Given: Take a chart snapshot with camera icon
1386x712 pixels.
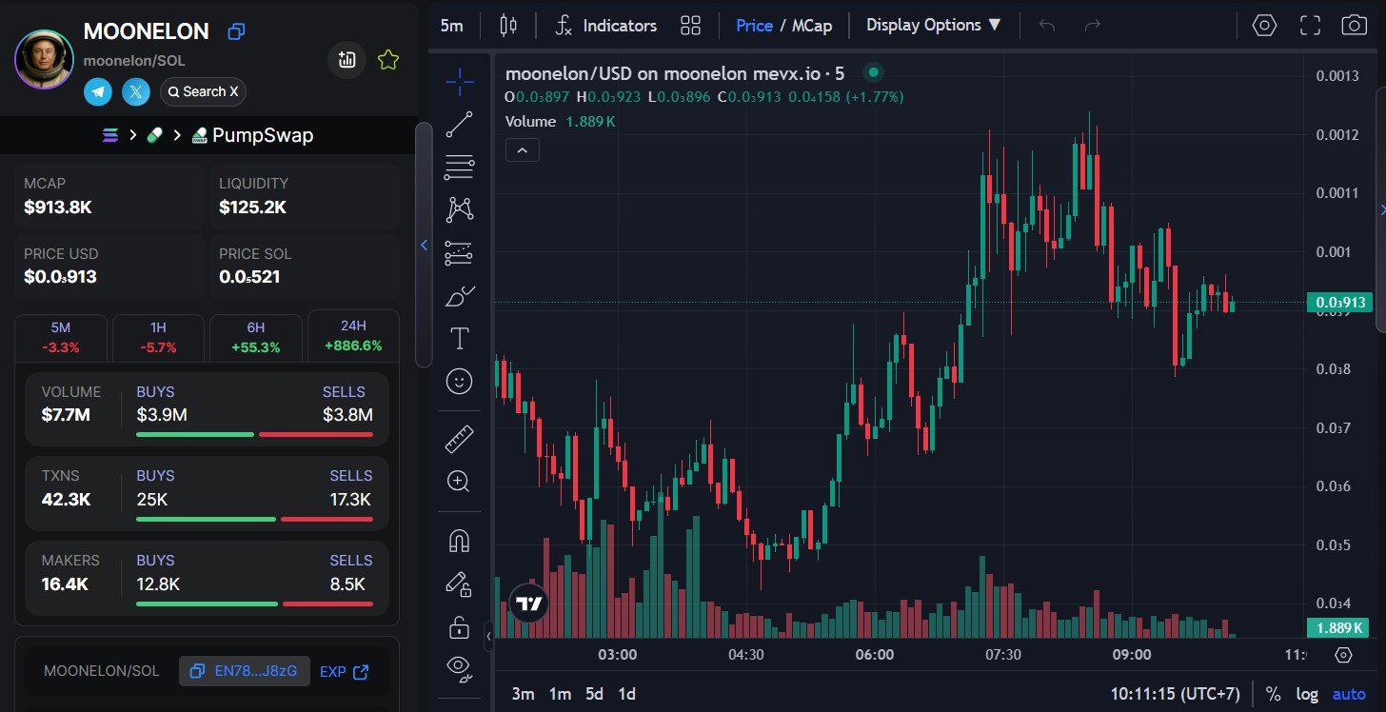Looking at the screenshot, I should (1354, 26).
